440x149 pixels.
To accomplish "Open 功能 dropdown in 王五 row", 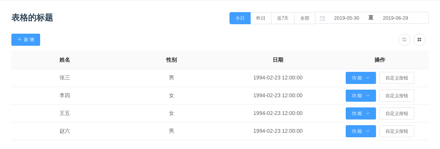I will coord(360,113).
